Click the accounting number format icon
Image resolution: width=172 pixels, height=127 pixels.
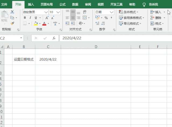[98, 17]
